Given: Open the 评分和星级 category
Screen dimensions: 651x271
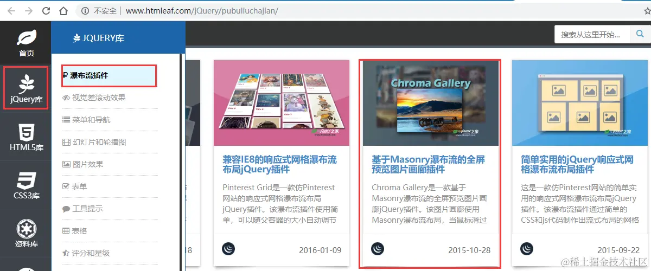Looking at the screenshot, I should [87, 253].
